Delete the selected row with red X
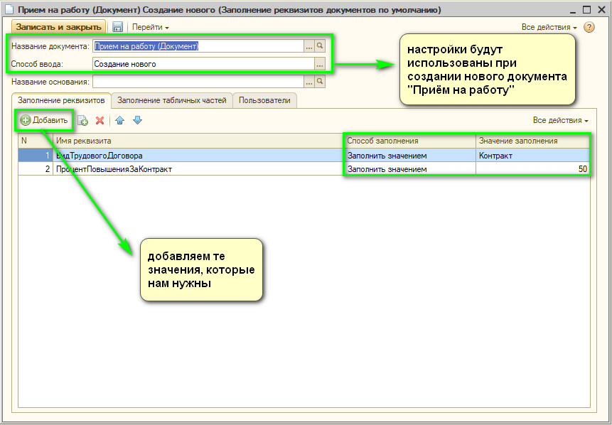612x425 pixels. click(x=100, y=121)
